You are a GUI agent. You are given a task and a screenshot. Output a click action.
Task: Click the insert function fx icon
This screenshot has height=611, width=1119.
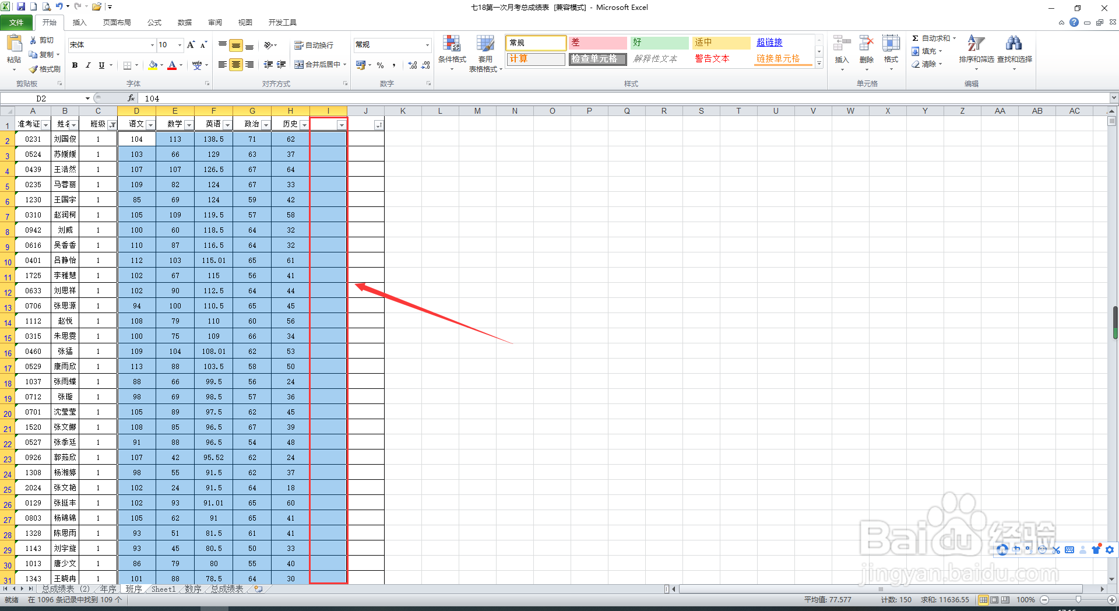pyautogui.click(x=131, y=98)
